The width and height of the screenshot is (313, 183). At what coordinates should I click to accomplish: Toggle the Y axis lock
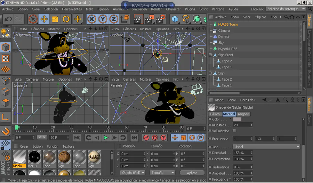point(103,19)
